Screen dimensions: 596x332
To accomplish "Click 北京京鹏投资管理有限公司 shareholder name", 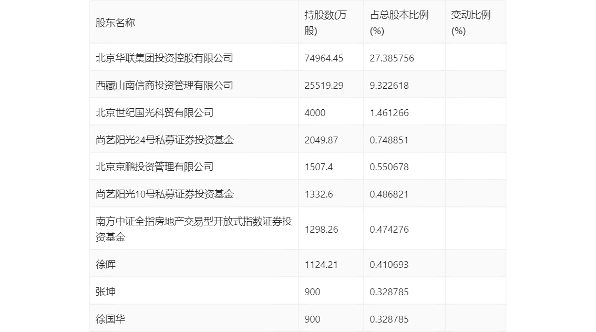I will (155, 167).
